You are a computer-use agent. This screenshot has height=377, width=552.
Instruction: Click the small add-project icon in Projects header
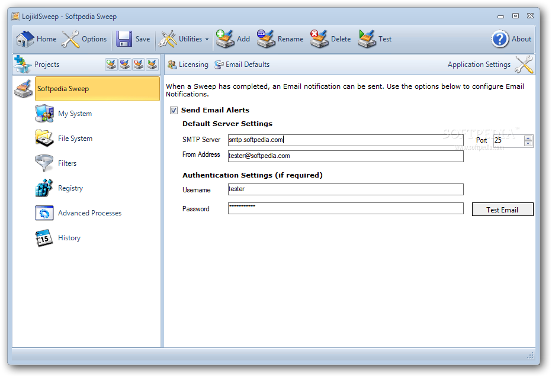111,65
